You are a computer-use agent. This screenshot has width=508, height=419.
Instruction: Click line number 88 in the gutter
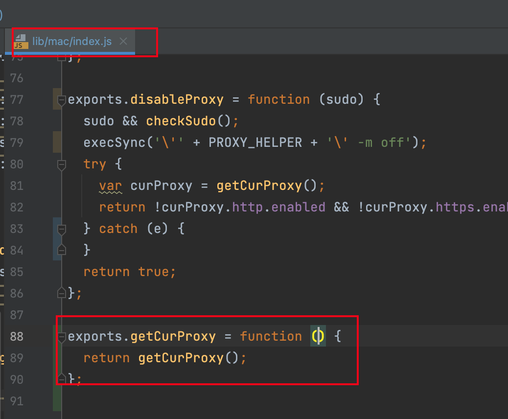17,336
